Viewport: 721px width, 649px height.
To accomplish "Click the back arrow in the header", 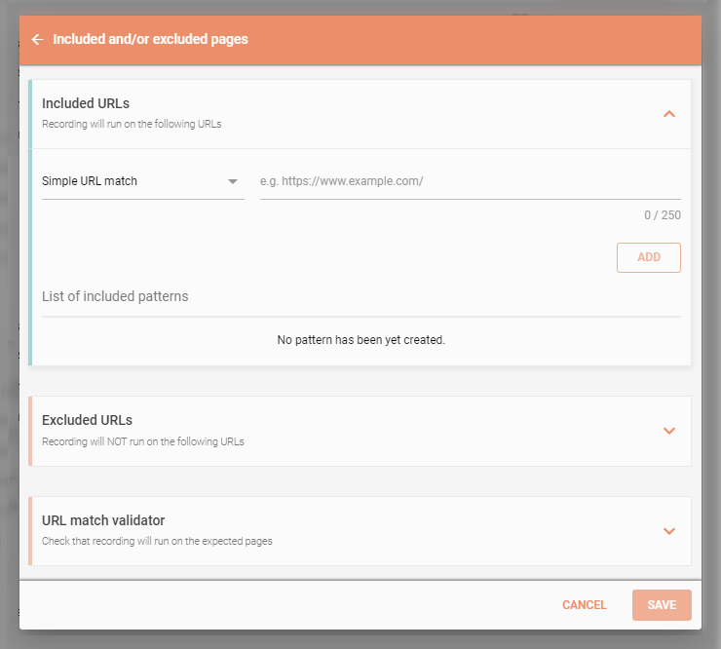I will click(37, 40).
